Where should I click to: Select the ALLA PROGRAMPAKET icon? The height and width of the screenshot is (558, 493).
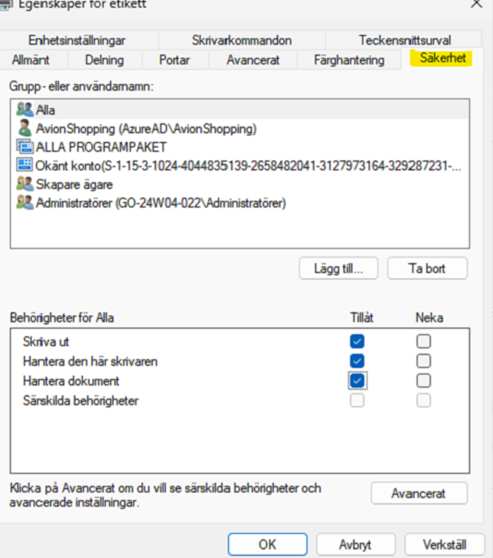coord(24,147)
